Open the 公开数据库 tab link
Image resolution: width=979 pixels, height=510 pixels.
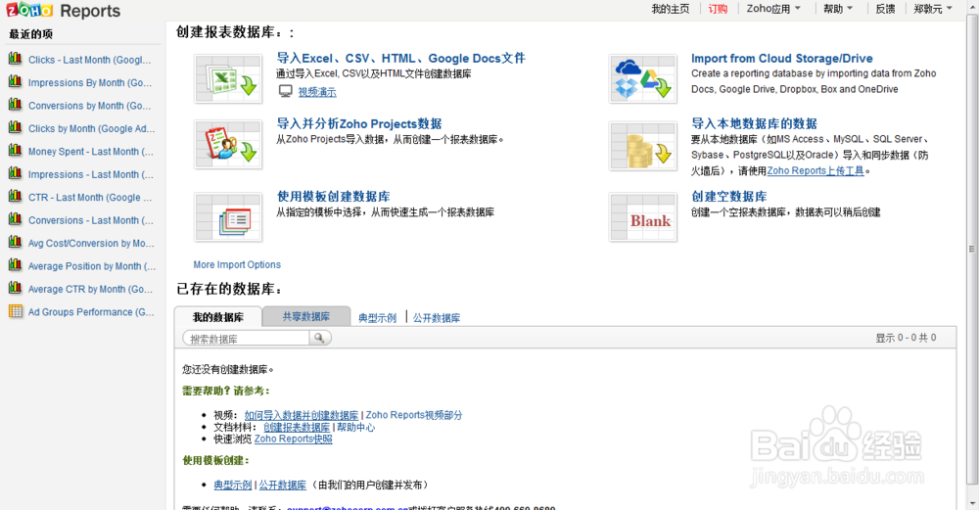coord(437,318)
